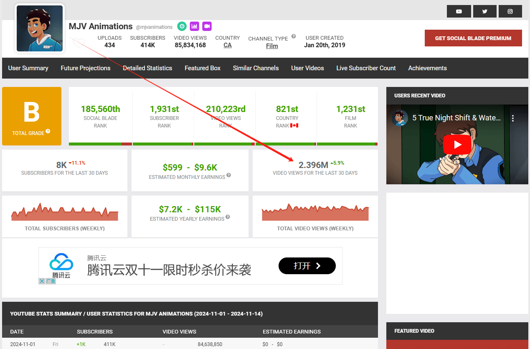Click help icon next to Estimated Monthly Earnings

(x=229, y=176)
